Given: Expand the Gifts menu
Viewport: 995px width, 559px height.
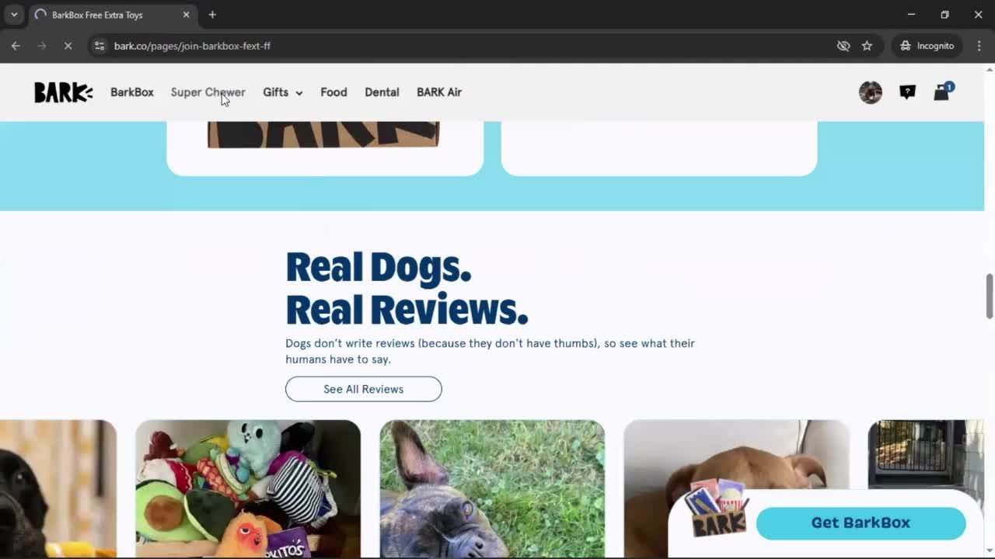Looking at the screenshot, I should [x=282, y=92].
